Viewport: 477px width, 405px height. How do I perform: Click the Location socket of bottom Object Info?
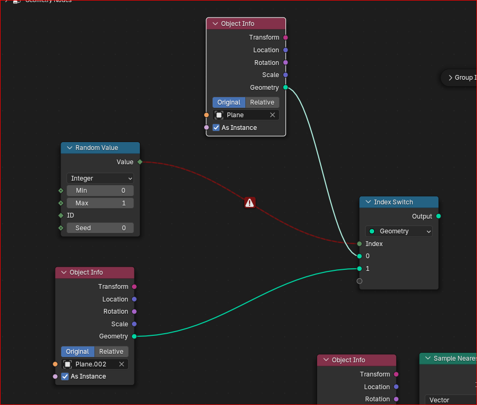coord(396,387)
